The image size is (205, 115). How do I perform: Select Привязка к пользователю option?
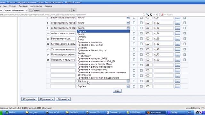pyautogui.click(x=103, y=70)
